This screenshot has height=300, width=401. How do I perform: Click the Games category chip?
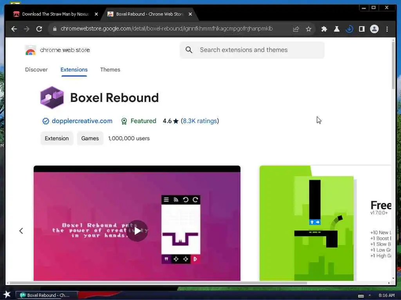point(90,138)
